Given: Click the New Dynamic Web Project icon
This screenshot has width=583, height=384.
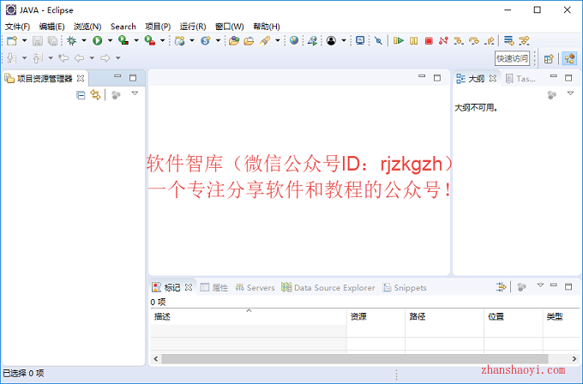Looking at the screenshot, I should (180, 40).
